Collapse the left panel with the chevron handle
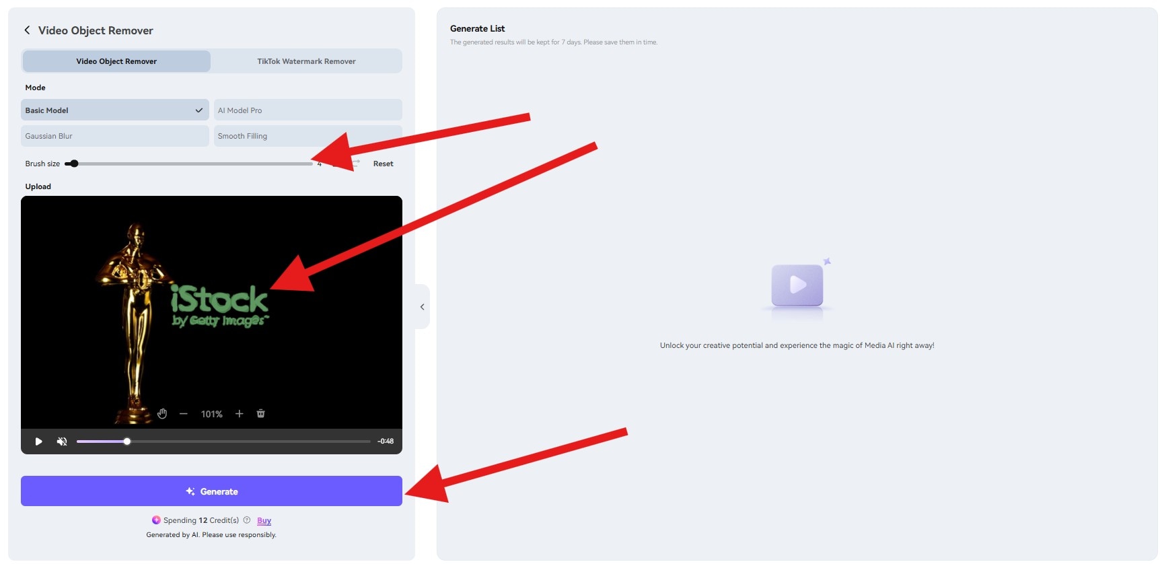Viewport: 1160px width, 564px height. [x=422, y=307]
